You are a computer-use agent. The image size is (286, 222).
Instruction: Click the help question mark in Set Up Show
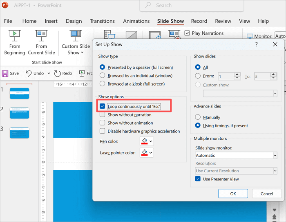[x=256, y=44]
